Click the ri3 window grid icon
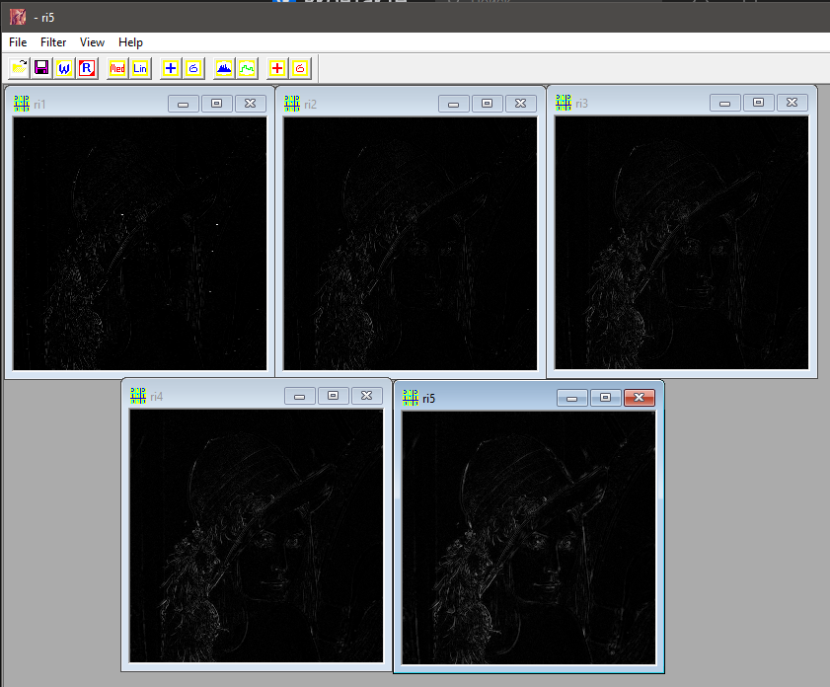Image resolution: width=830 pixels, height=687 pixels. (x=564, y=103)
